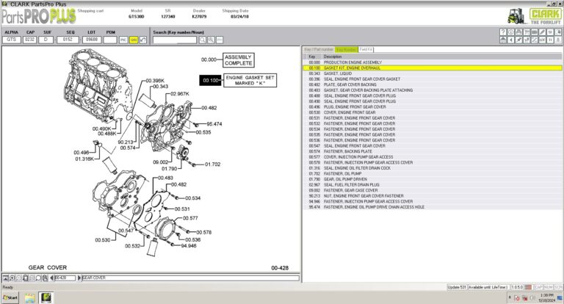Click callout 00.577 in diagram
Viewport: 564px width, 304px height.
[x=190, y=218]
